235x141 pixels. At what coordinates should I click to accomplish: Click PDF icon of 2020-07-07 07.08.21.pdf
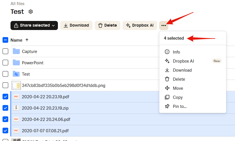click(16, 131)
